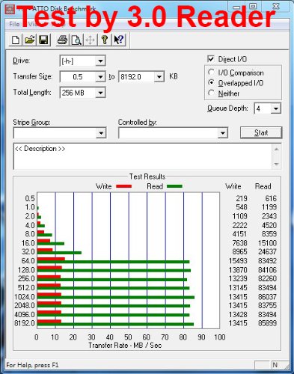Click the red Write legend swatch
Viewport: 294px width, 374px height.
123,186
